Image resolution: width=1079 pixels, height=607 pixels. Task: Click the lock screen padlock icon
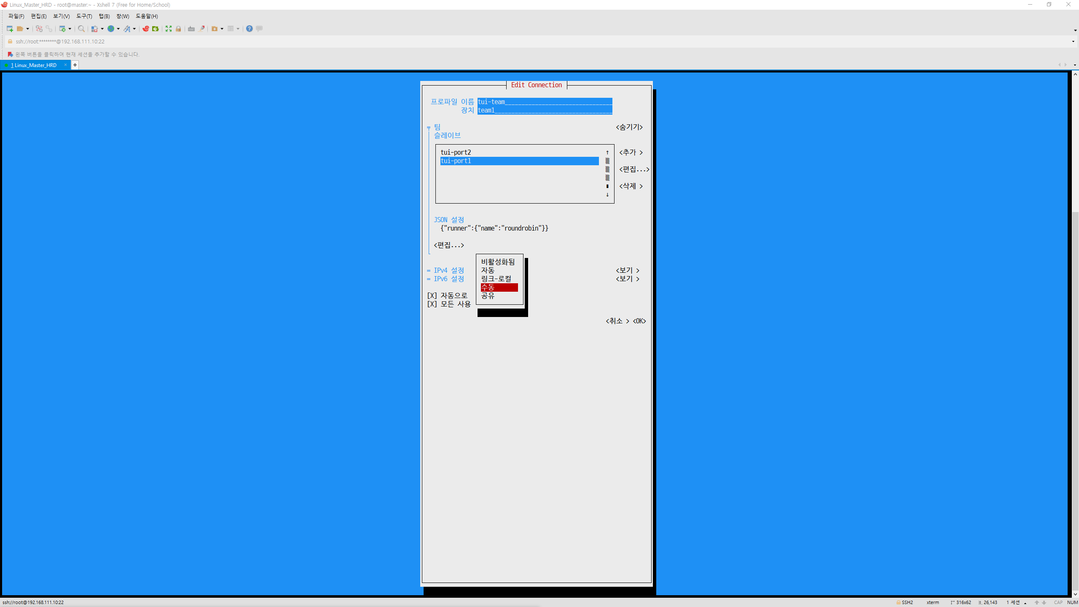(x=178, y=29)
